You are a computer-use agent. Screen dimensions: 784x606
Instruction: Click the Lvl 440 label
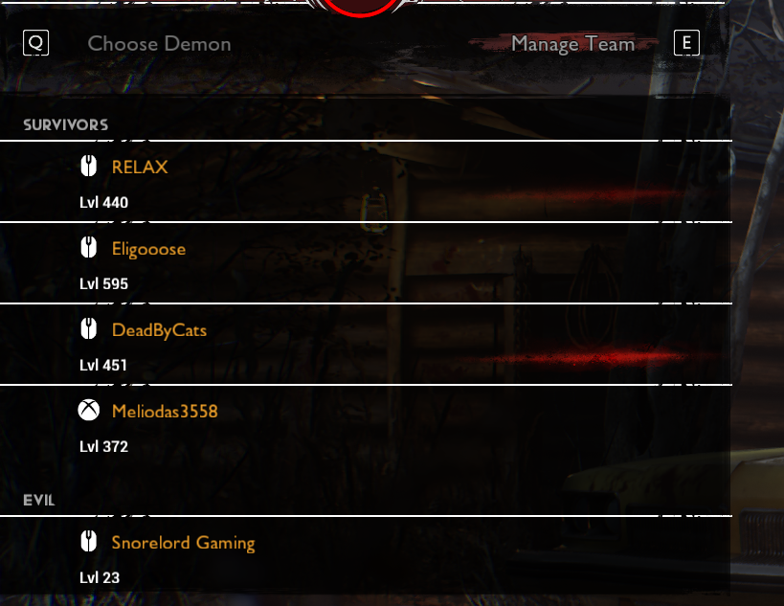click(104, 203)
